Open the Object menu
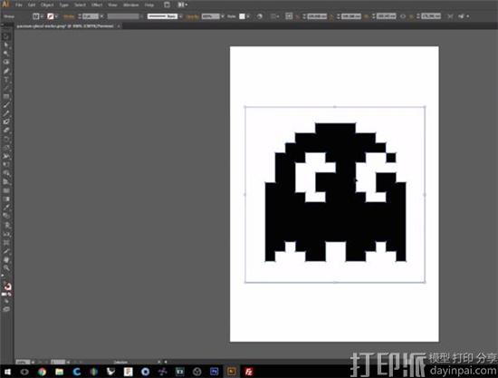This screenshot has width=498, height=378. (47, 5)
